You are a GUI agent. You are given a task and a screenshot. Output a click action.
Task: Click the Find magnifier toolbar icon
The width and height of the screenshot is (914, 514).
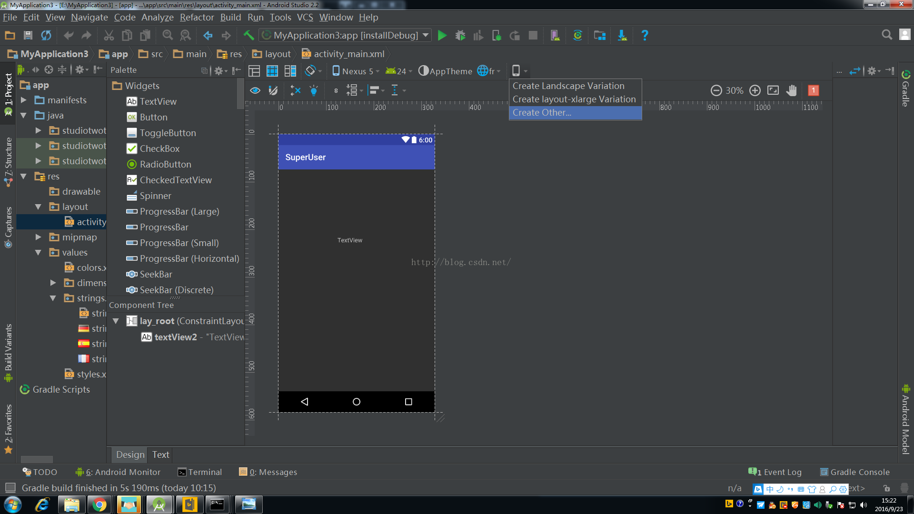click(x=168, y=35)
